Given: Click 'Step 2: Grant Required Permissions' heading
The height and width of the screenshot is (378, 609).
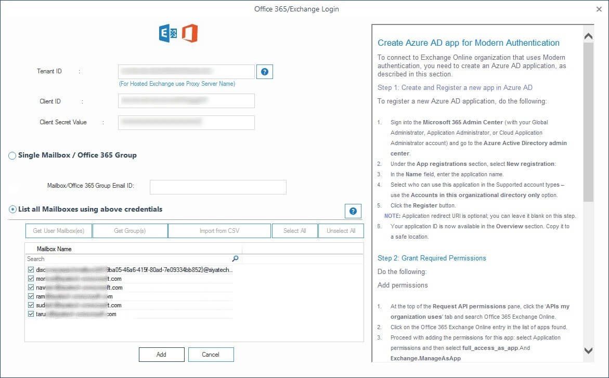Looking at the screenshot, I should [432, 258].
